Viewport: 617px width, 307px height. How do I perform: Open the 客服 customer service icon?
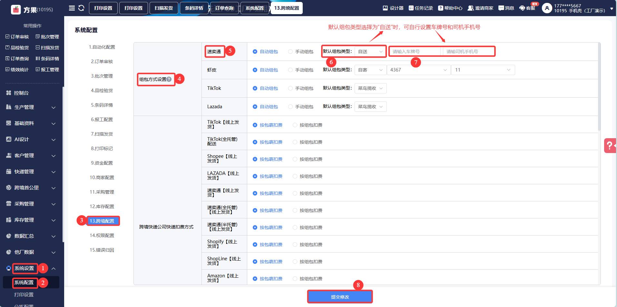[522, 8]
